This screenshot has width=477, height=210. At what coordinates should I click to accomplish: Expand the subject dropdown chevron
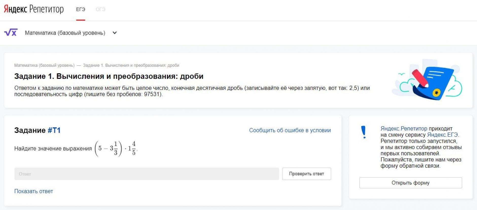point(115,33)
